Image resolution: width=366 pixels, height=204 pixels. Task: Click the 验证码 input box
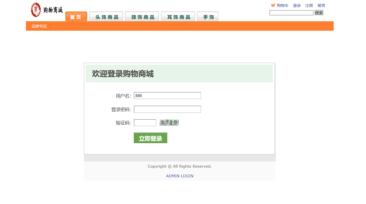click(x=145, y=123)
